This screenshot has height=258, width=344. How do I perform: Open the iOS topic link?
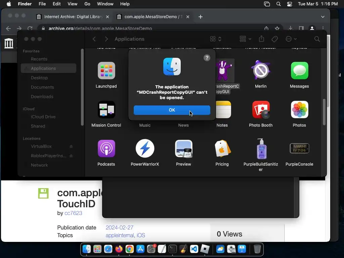pyautogui.click(x=141, y=235)
